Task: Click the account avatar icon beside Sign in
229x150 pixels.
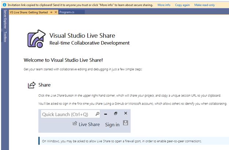Action: pos(125,123)
